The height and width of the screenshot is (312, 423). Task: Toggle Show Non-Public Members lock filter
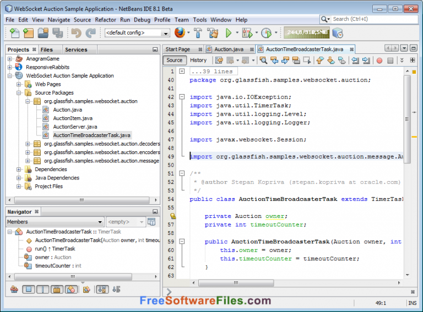click(x=57, y=289)
